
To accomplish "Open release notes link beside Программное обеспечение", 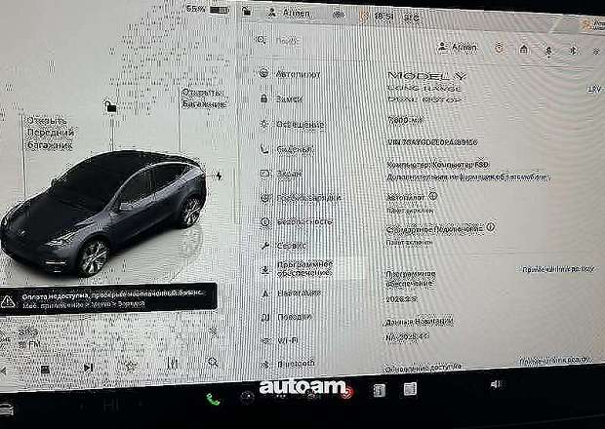I will (x=557, y=269).
